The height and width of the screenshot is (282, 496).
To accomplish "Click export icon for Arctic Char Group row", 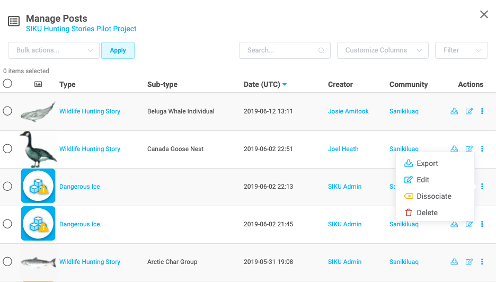I will coord(454,262).
